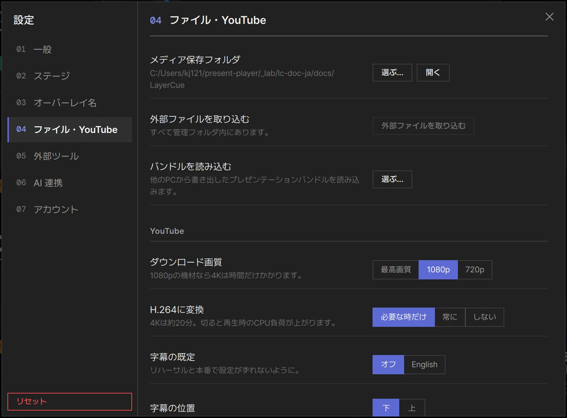Turn default subtitles オフ
The height and width of the screenshot is (418, 567).
[x=388, y=365]
